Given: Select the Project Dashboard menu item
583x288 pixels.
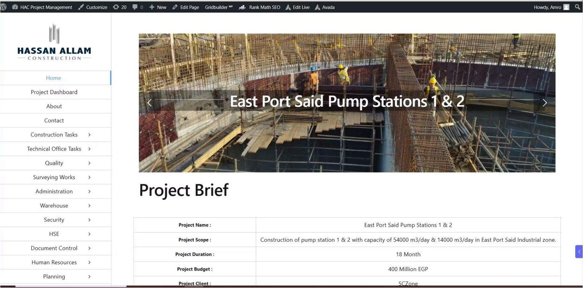Looking at the screenshot, I should 54,92.
